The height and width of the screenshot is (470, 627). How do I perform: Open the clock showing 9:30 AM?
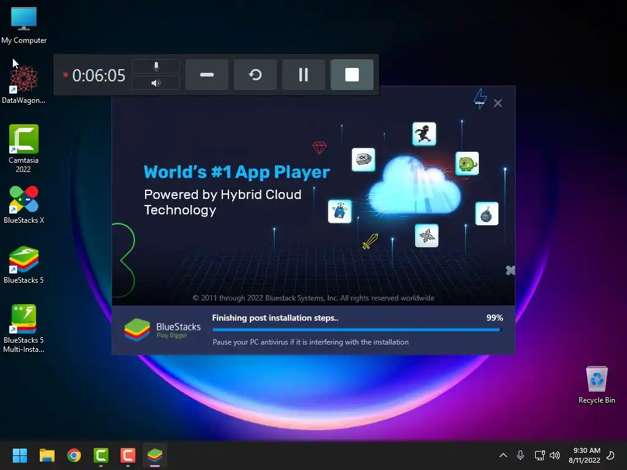tap(585, 455)
